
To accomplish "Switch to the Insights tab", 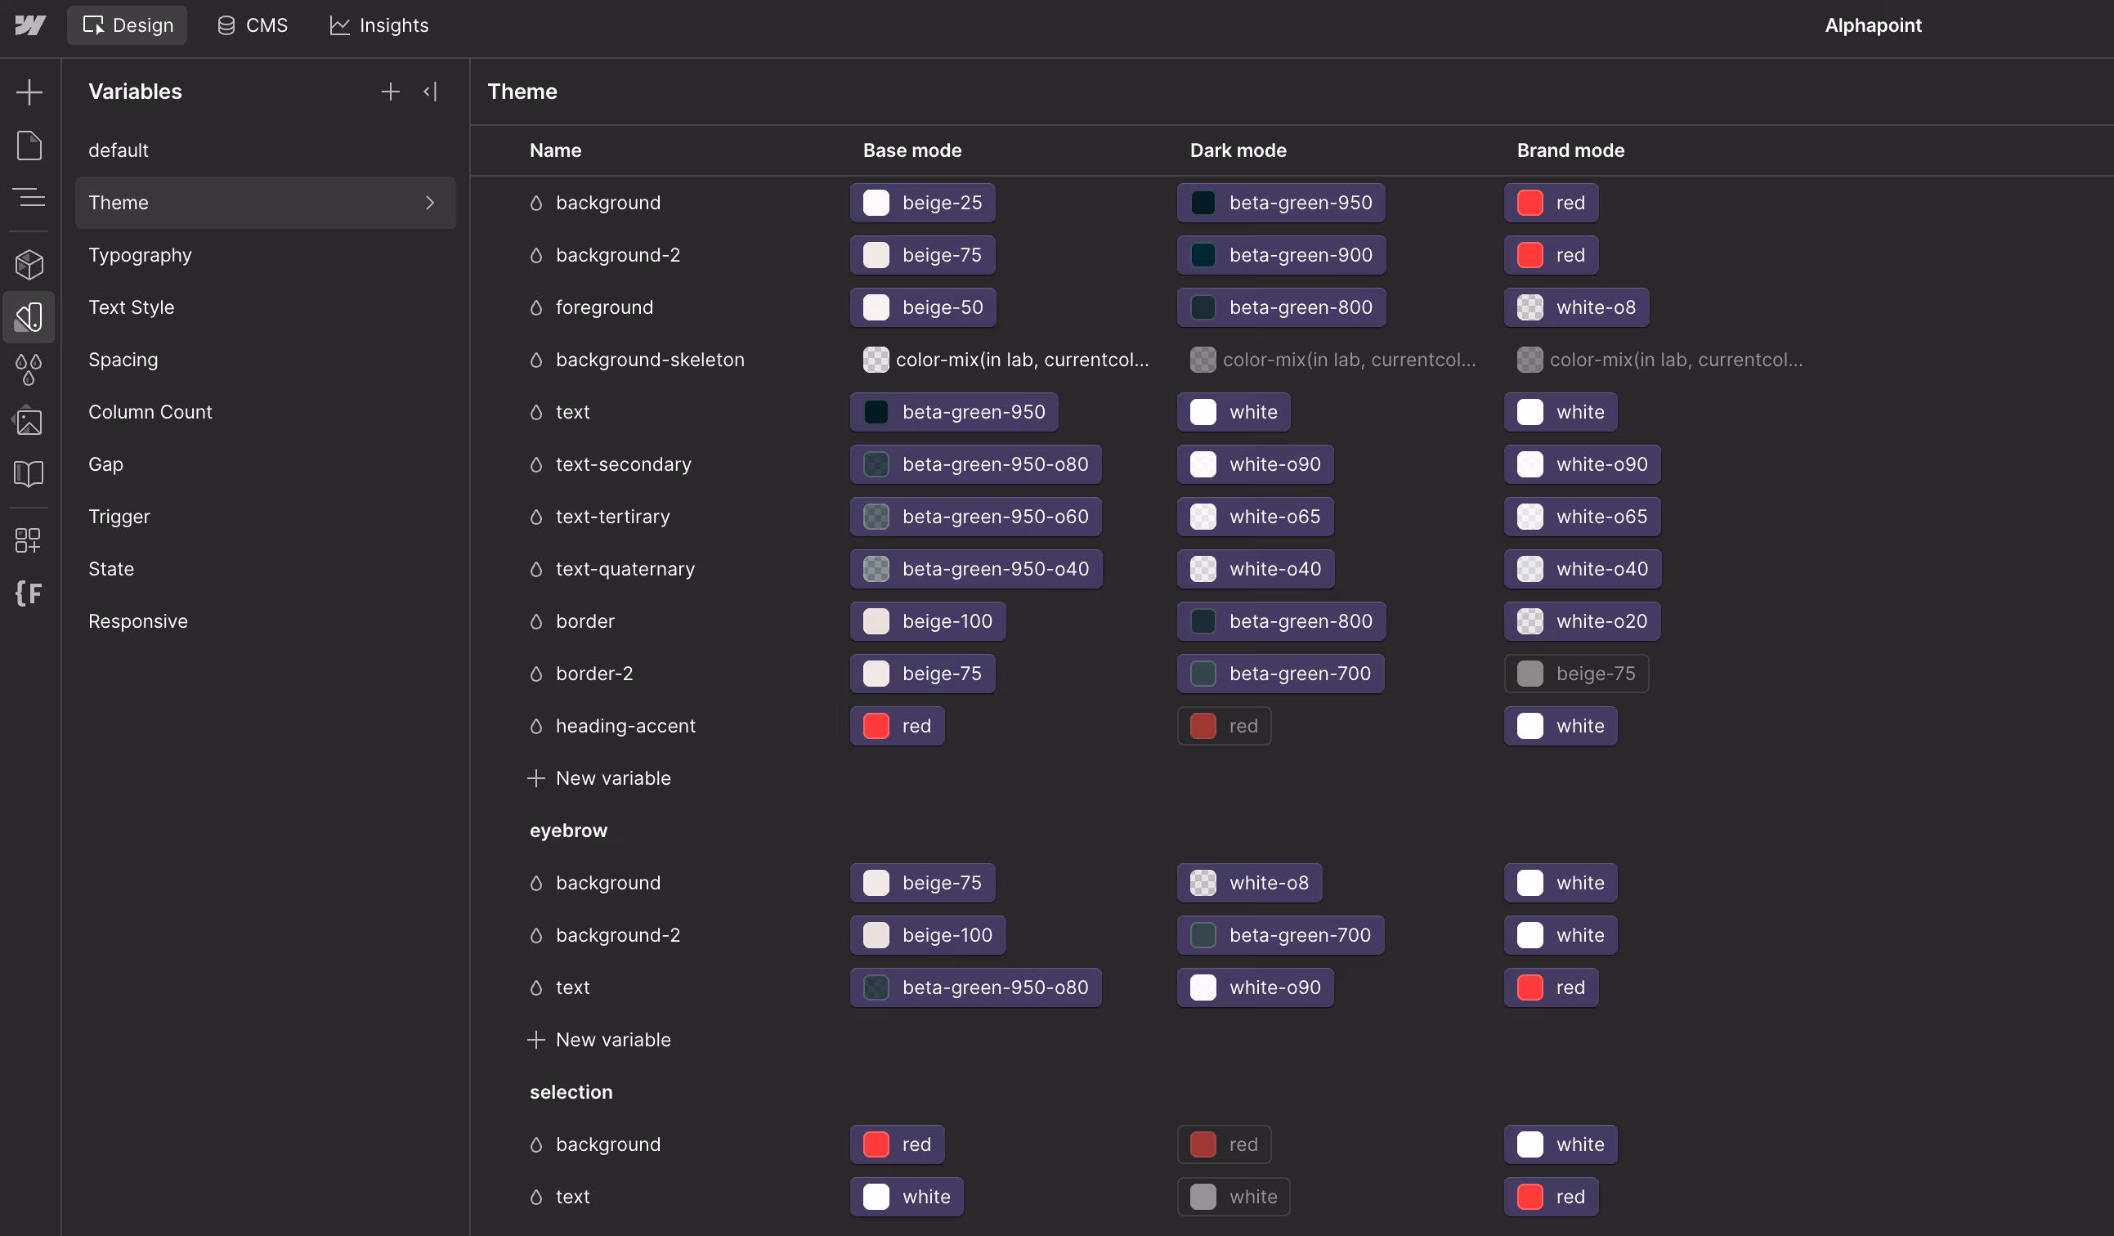I will (379, 25).
